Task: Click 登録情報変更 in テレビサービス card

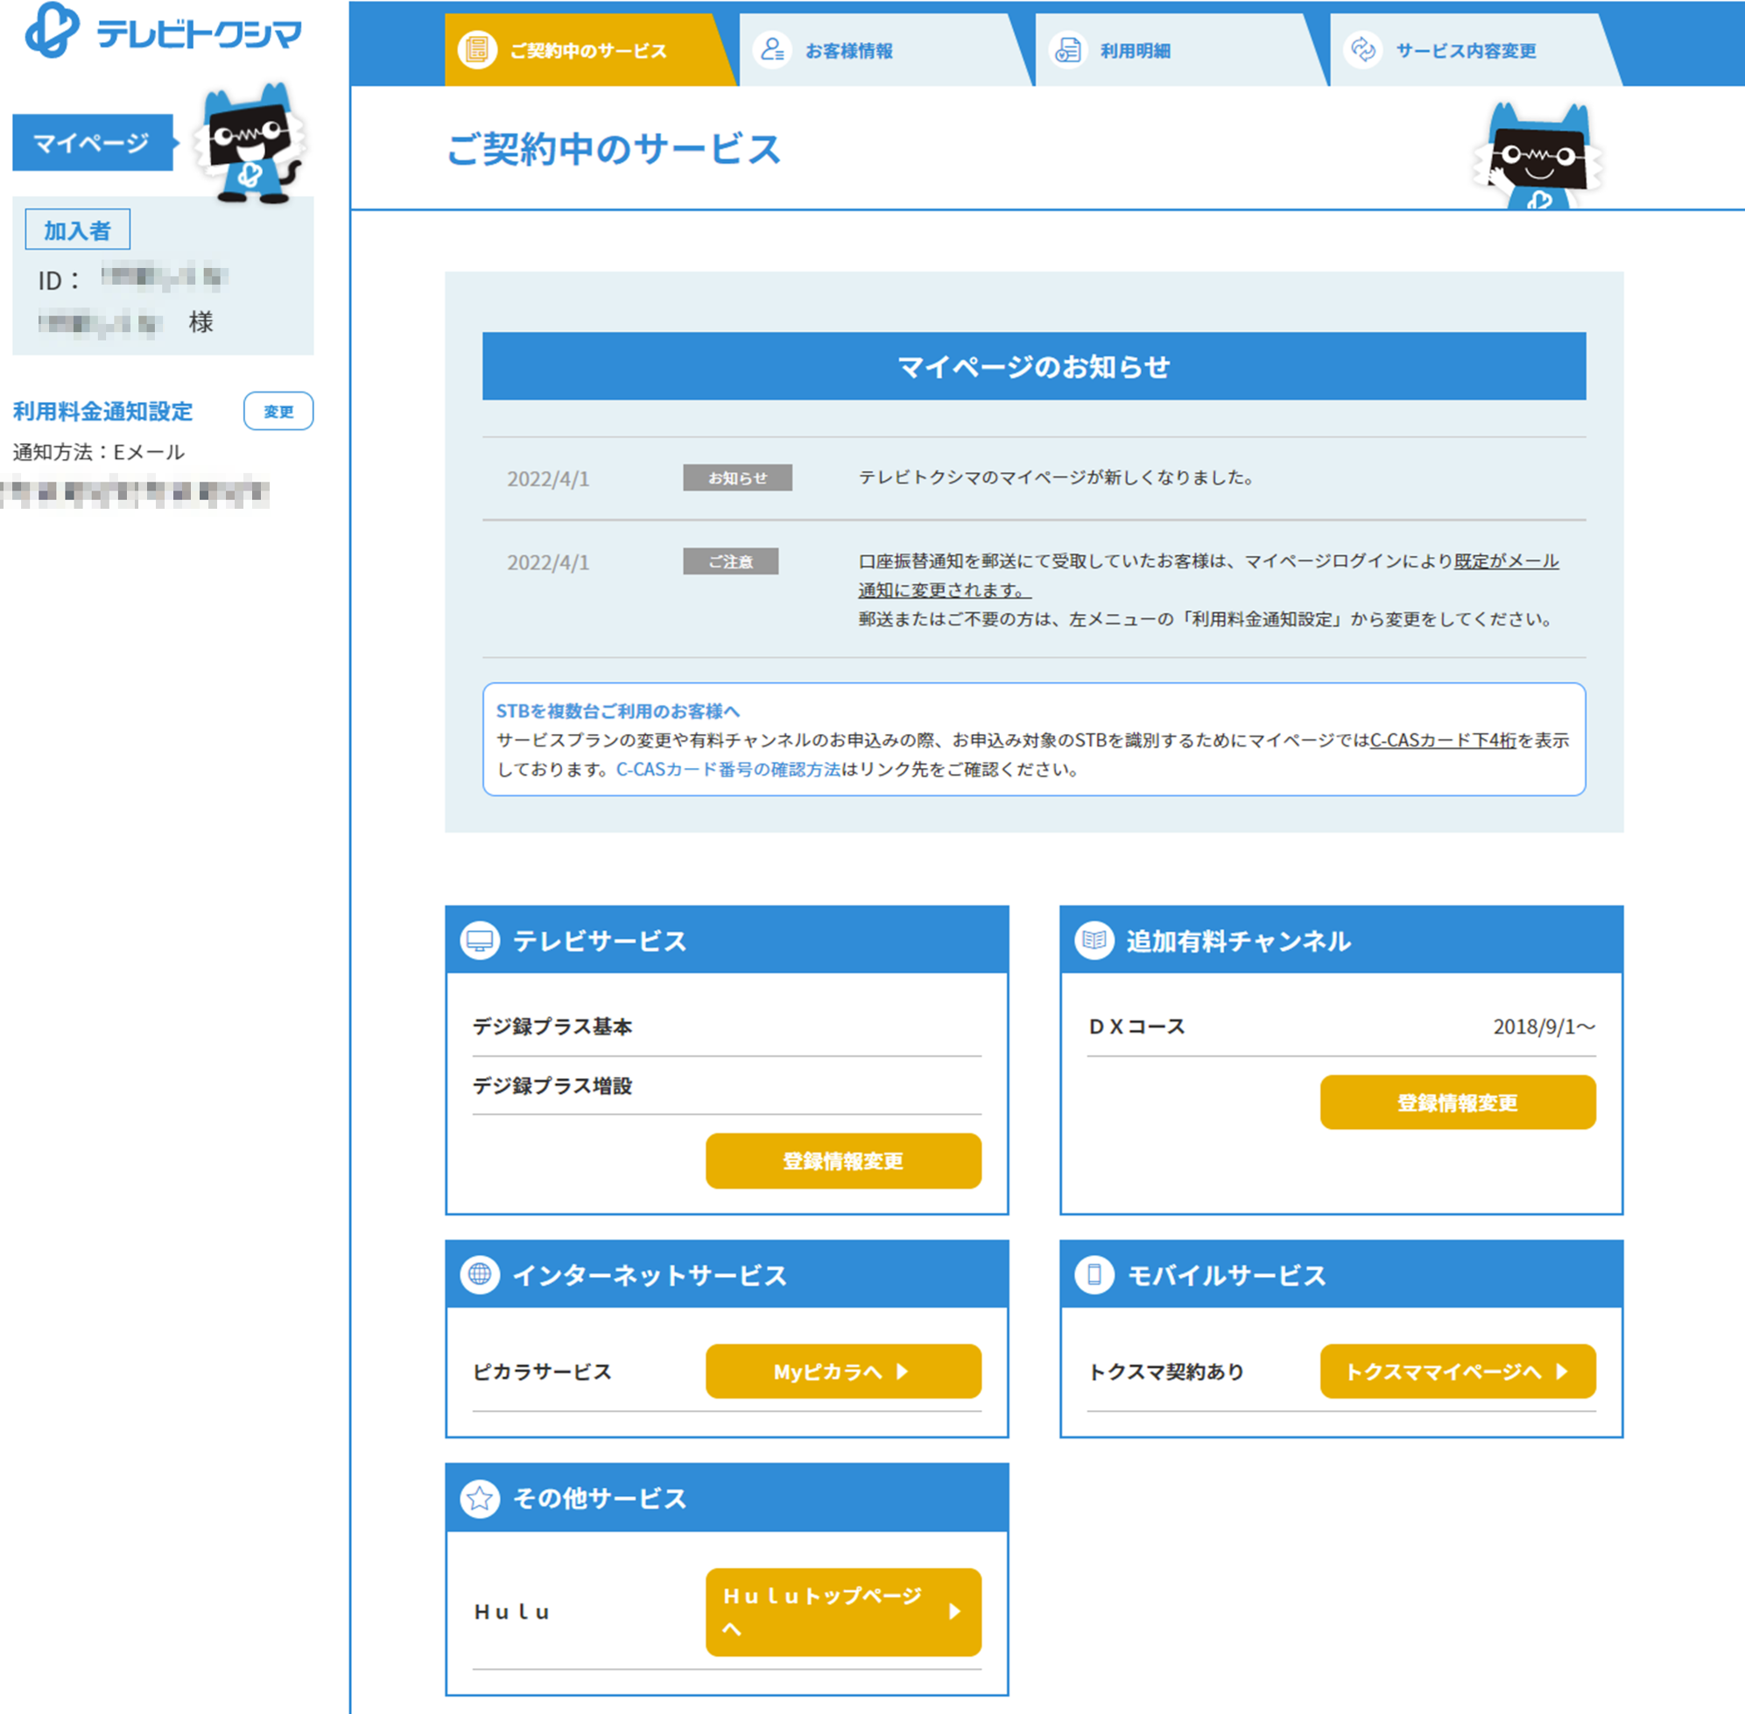Action: [843, 1160]
